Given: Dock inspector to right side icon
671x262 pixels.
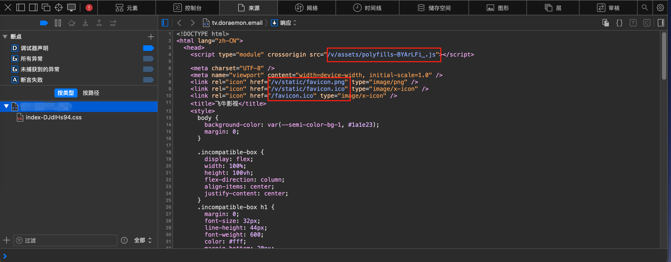Looking at the screenshot, I should (x=33, y=8).
